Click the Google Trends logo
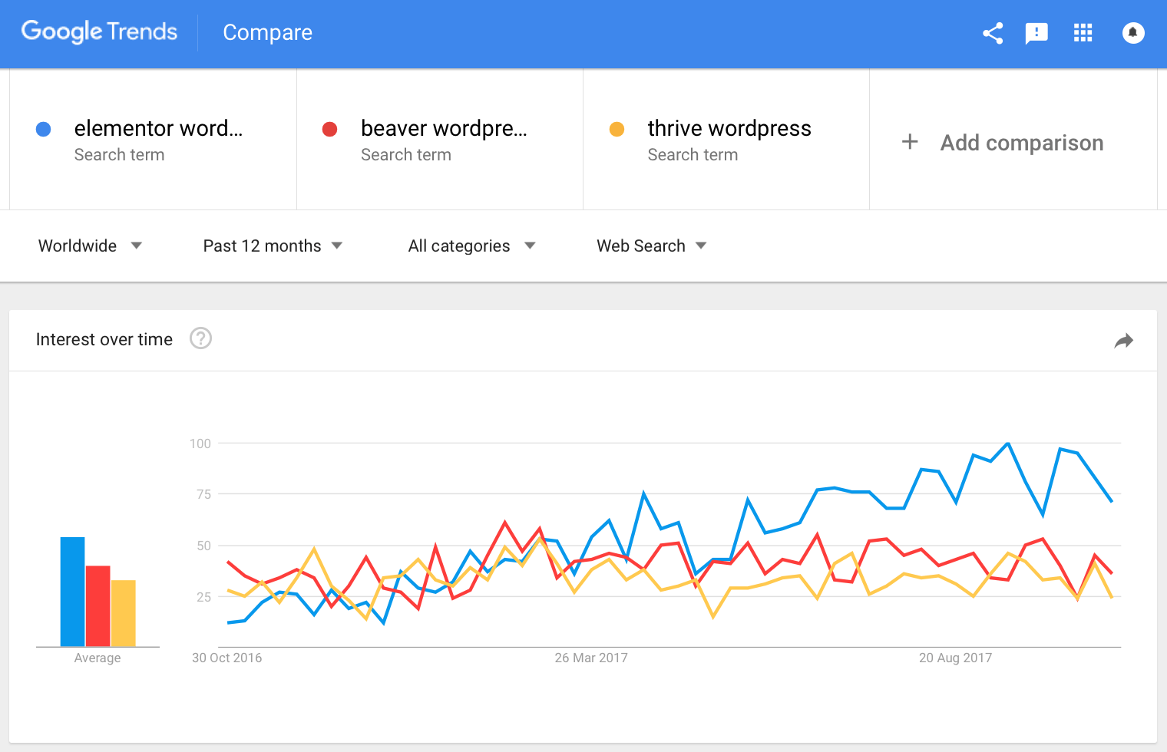Screen dimensions: 1167x752 (99, 31)
